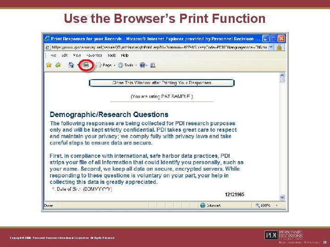Viewport: 330px width, 247px height.
Task: Open the Favorites menu
Action: tap(94, 55)
